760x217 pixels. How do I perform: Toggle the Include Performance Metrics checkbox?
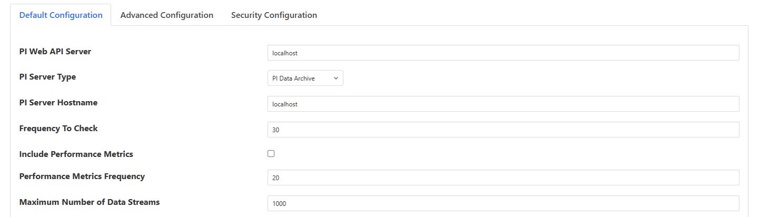pyautogui.click(x=271, y=154)
